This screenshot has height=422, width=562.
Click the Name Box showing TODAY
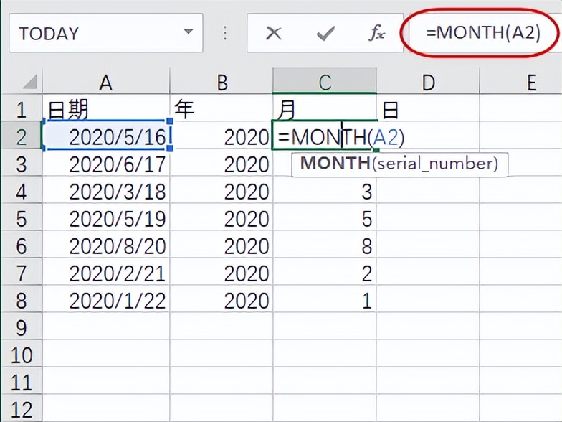(93, 33)
